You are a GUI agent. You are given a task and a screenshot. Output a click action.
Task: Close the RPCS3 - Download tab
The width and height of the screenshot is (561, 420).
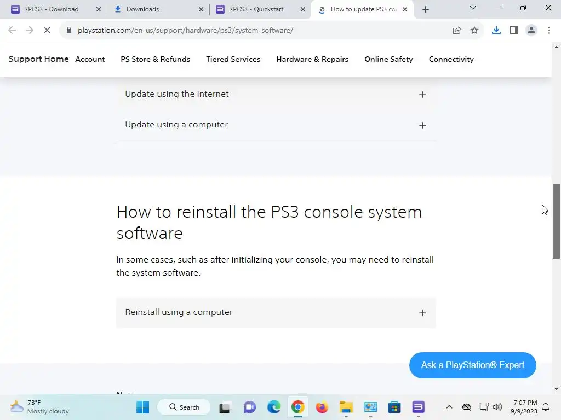click(99, 10)
